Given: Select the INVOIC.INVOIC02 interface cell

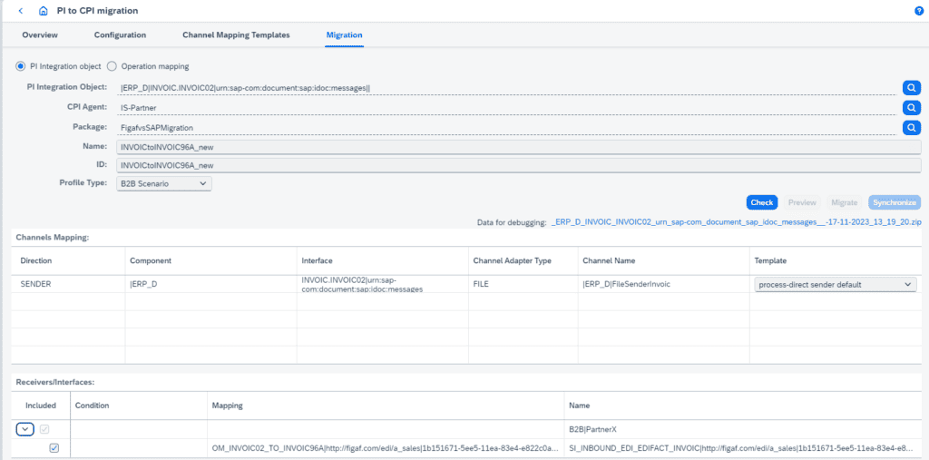Looking at the screenshot, I should click(383, 285).
